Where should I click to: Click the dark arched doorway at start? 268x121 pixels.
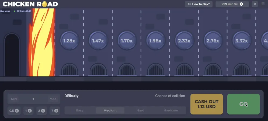pos(12,55)
